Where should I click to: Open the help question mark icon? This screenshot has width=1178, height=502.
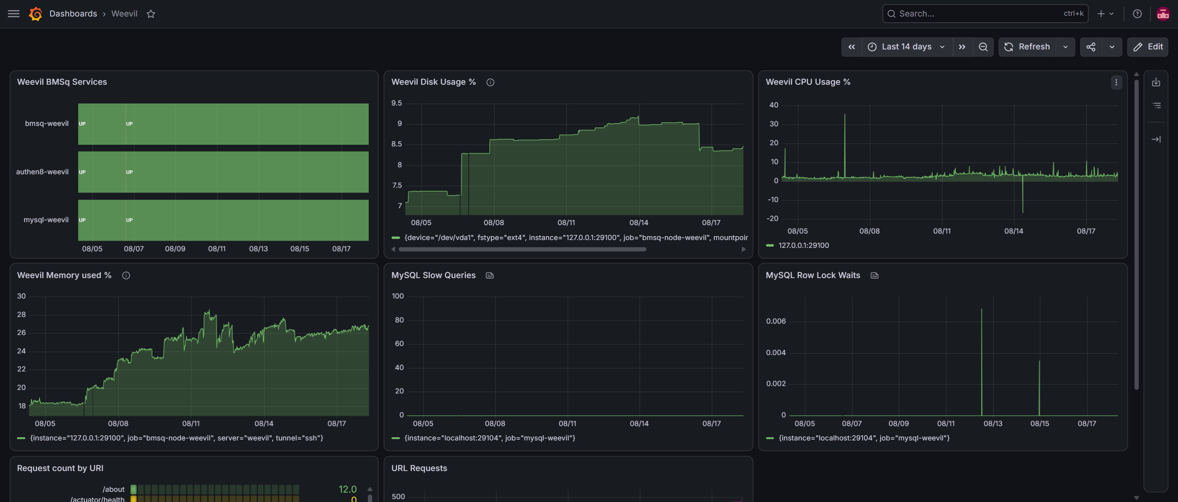[1137, 14]
